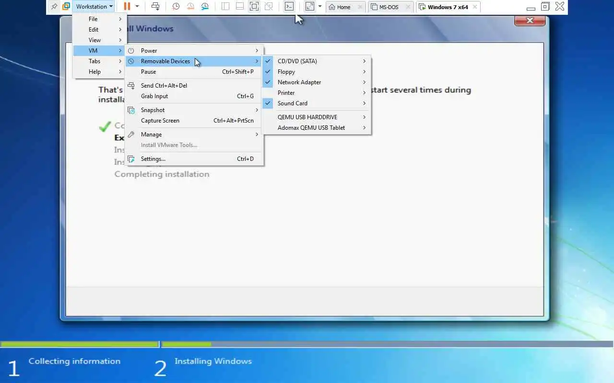This screenshot has height=383, width=614.
Task: Expand the CD/DVD (SATA) submenu arrow
Action: coord(365,61)
